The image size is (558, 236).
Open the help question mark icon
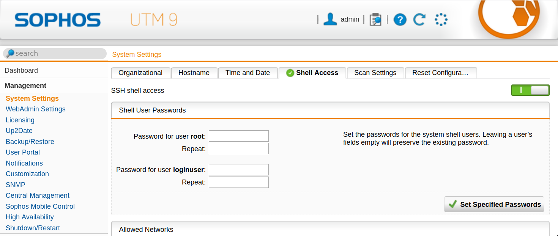400,20
